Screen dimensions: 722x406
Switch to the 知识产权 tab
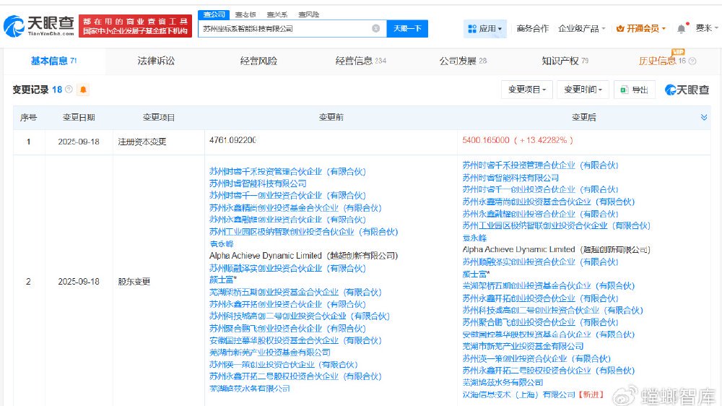point(565,61)
